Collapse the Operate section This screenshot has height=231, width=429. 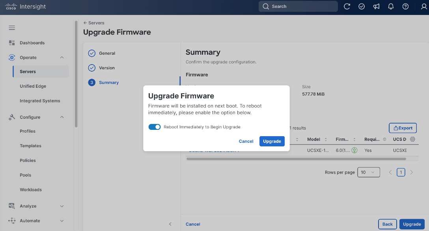click(62, 57)
